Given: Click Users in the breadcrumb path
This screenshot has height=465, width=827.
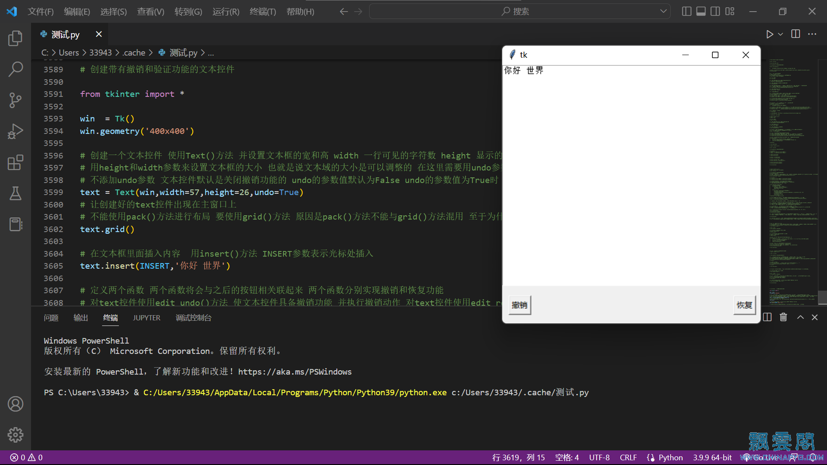Looking at the screenshot, I should click(68, 53).
